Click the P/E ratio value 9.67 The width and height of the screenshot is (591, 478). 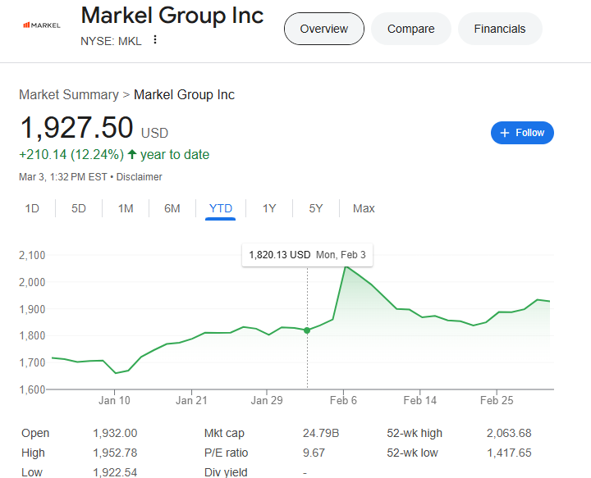[x=314, y=453]
